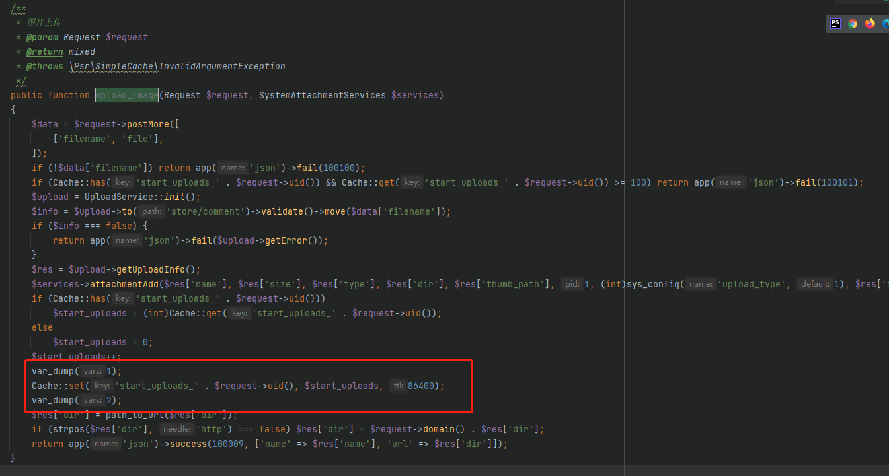Viewport: 889px width, 476px height.
Task: Click the init() static call
Action: [x=180, y=197]
